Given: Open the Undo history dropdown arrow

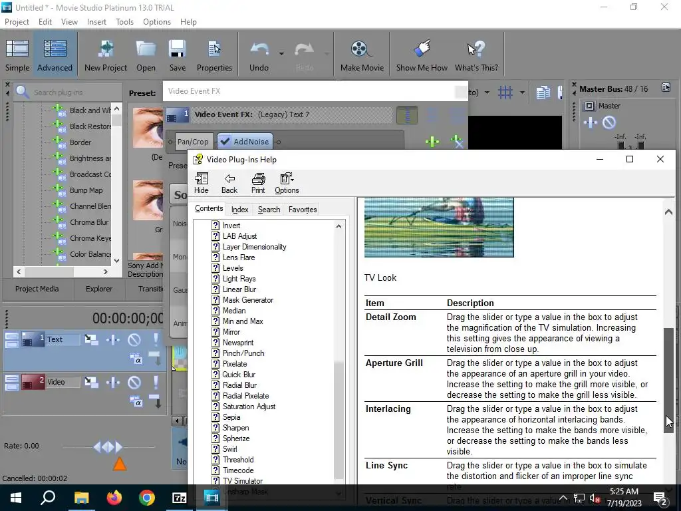Looking at the screenshot, I should click(281, 54).
